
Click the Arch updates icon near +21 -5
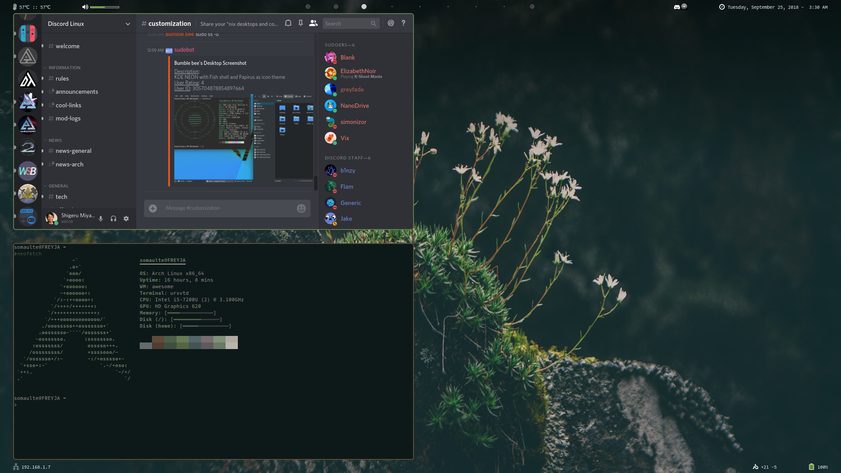pyautogui.click(x=755, y=467)
